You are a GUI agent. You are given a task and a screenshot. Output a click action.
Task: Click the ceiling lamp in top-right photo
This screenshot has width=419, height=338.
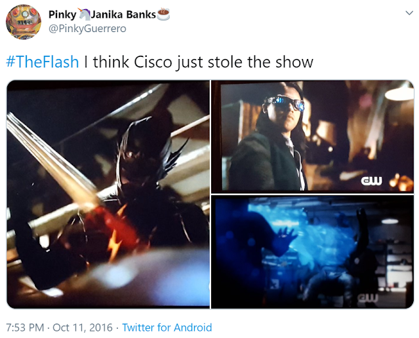[399, 92]
